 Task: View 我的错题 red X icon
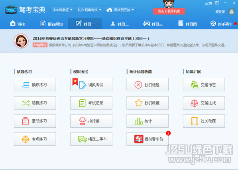[138, 85]
